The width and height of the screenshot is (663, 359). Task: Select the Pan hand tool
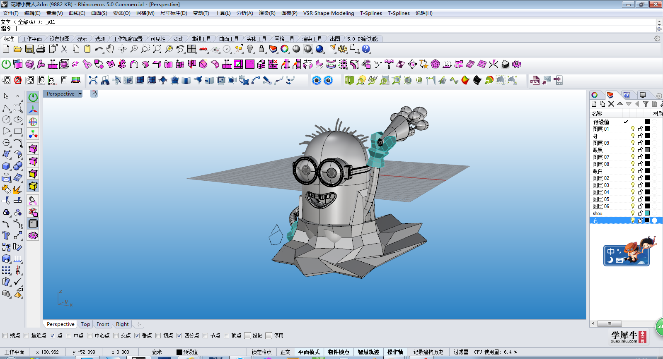[x=110, y=49]
